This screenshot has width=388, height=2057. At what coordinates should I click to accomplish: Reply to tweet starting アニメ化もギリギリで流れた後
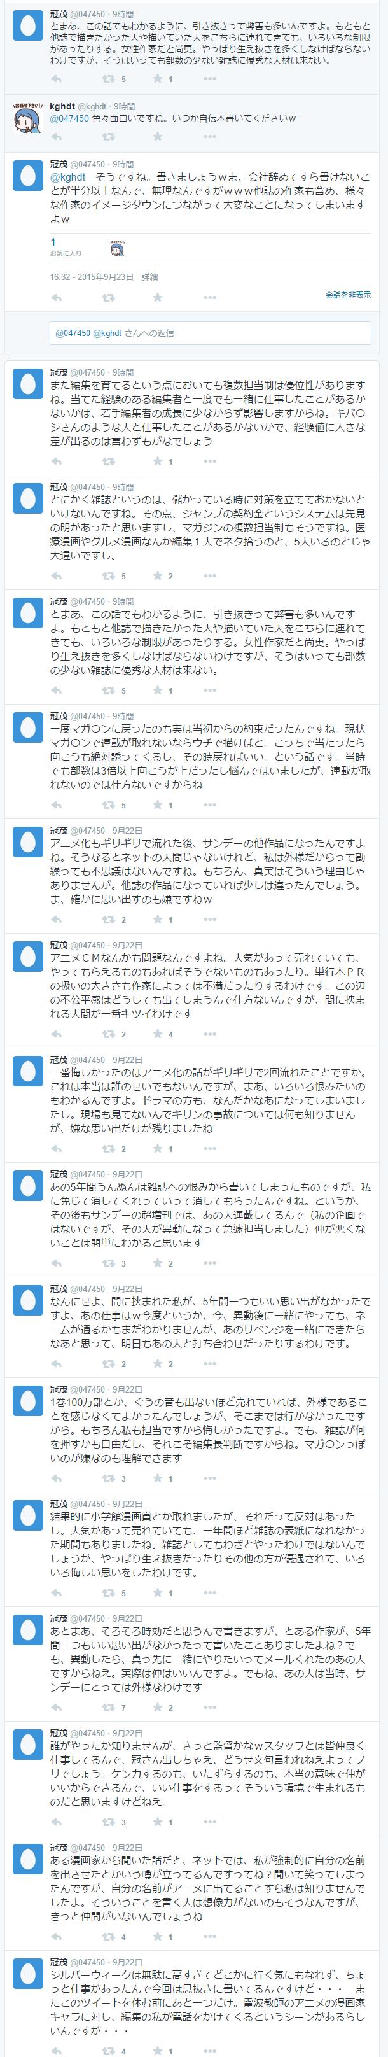coord(56,920)
